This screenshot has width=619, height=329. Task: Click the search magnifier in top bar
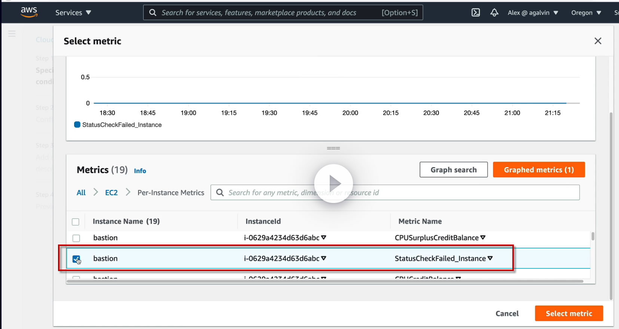(153, 13)
